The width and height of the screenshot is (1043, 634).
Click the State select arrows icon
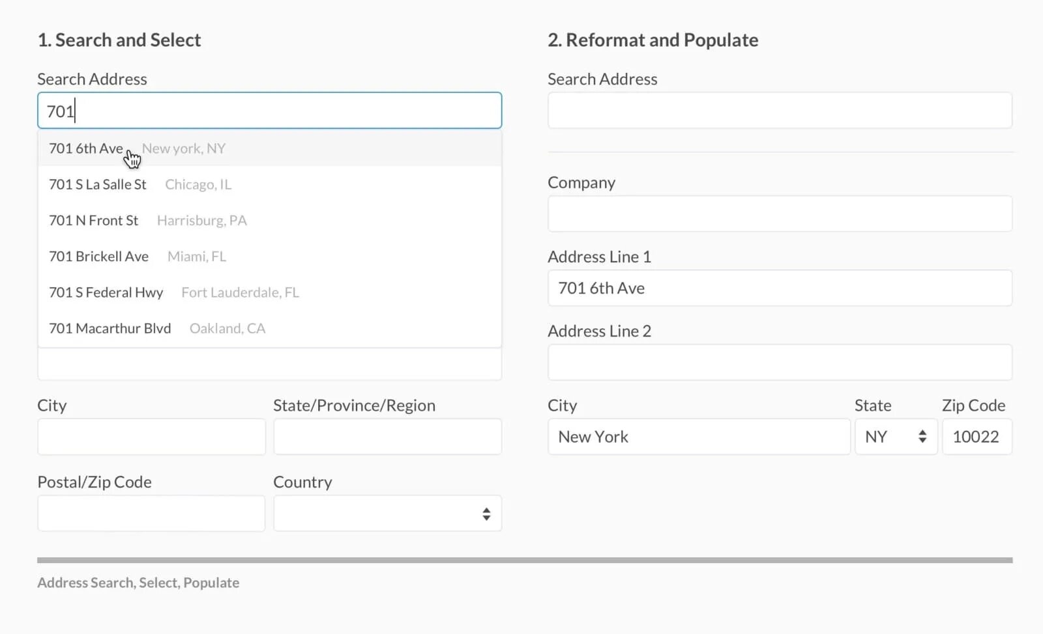point(922,437)
